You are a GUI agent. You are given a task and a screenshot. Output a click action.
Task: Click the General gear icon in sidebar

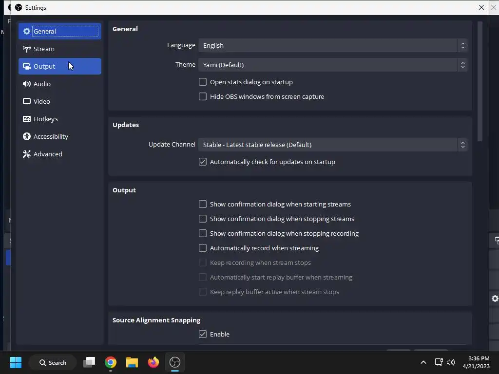pyautogui.click(x=27, y=31)
